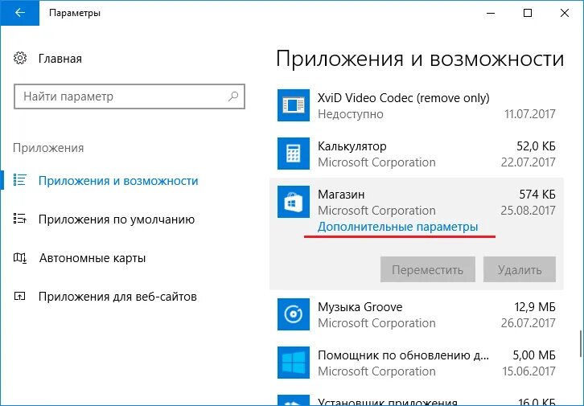
Task: Open Автономные карты section
Action: click(93, 258)
